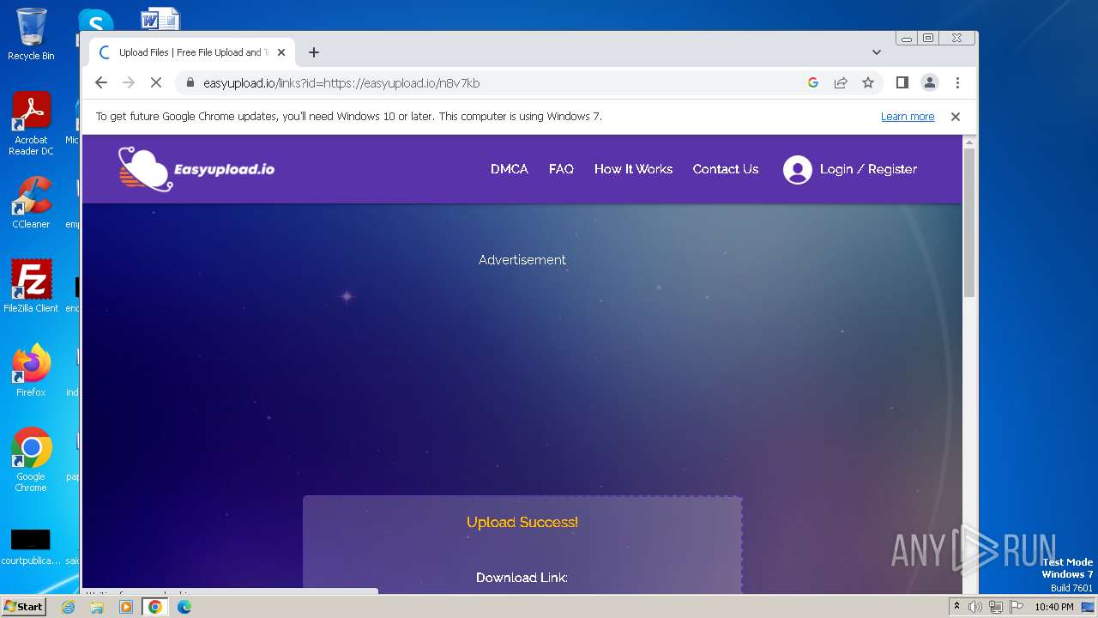Expand the tab search chevron
Image resolution: width=1098 pixels, height=618 pixels.
point(877,52)
